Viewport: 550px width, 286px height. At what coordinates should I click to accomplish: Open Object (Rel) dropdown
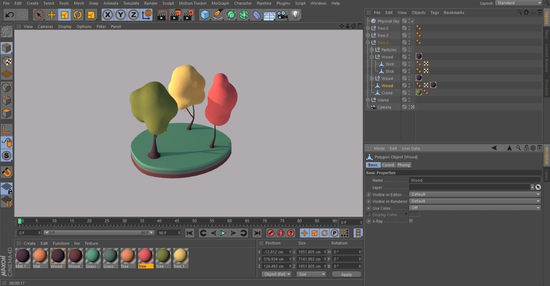277,274
